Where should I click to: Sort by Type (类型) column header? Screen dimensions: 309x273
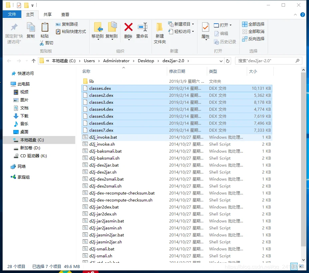pyautogui.click(x=213, y=71)
